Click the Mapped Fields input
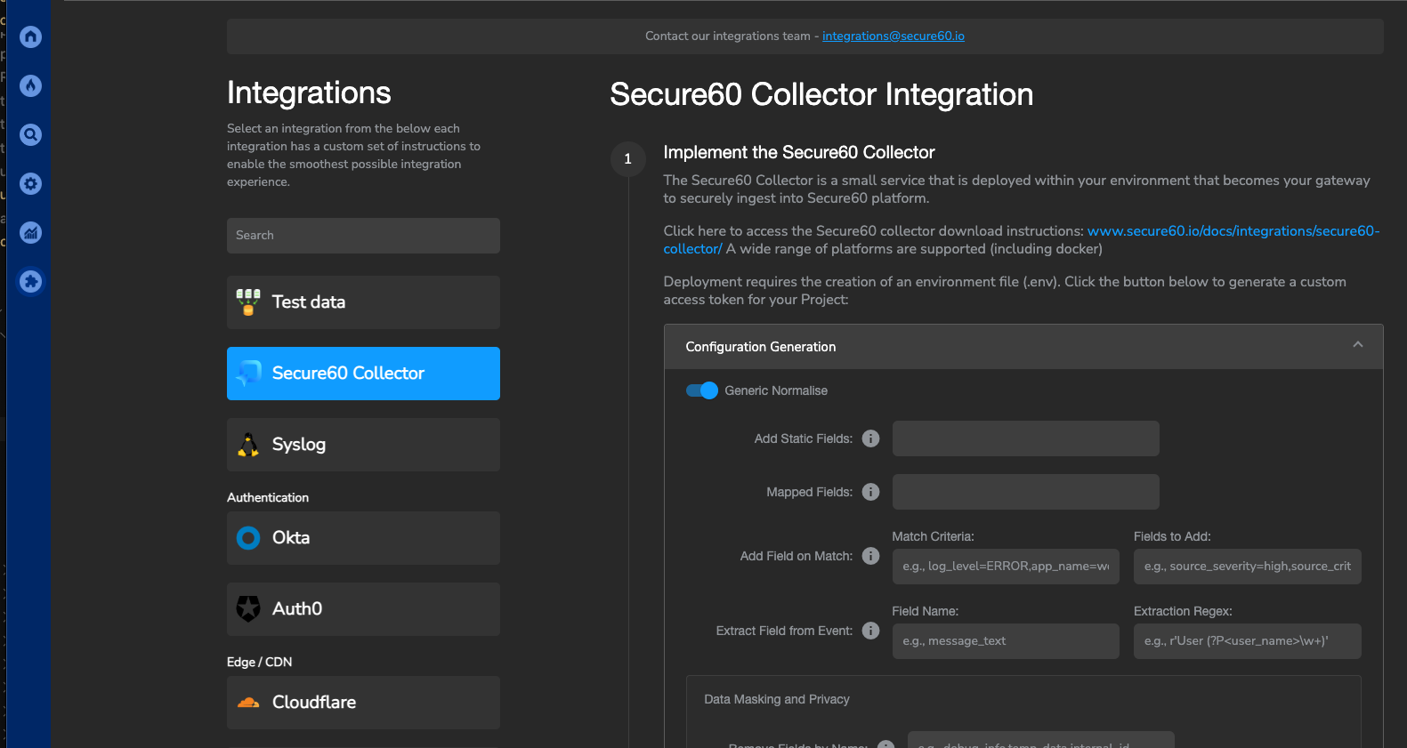 [x=1025, y=492]
